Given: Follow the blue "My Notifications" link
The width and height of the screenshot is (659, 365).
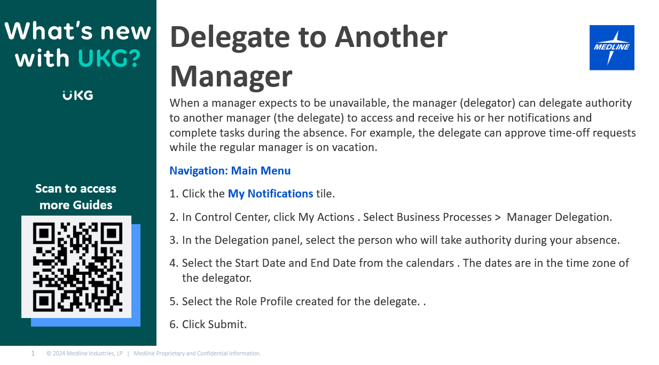Looking at the screenshot, I should pyautogui.click(x=270, y=194).
